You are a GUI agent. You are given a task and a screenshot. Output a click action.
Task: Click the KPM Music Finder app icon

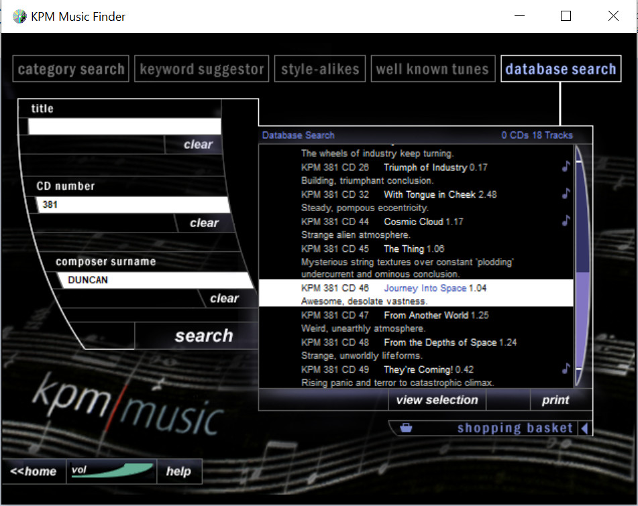click(19, 17)
